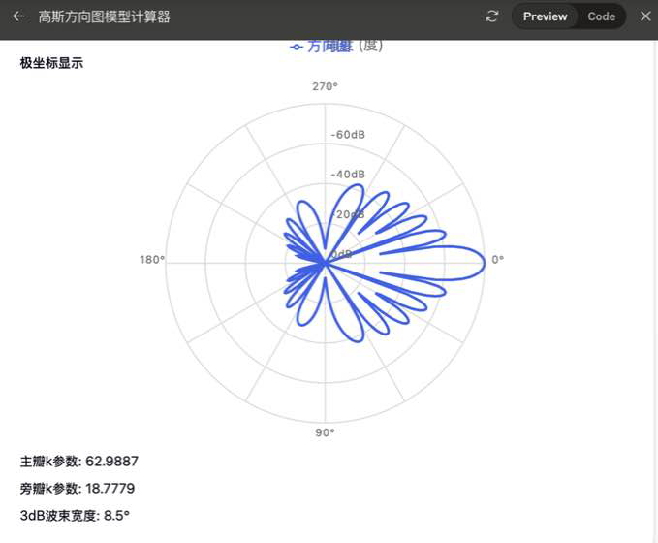Click the back arrow icon
The image size is (658, 543).
(18, 16)
